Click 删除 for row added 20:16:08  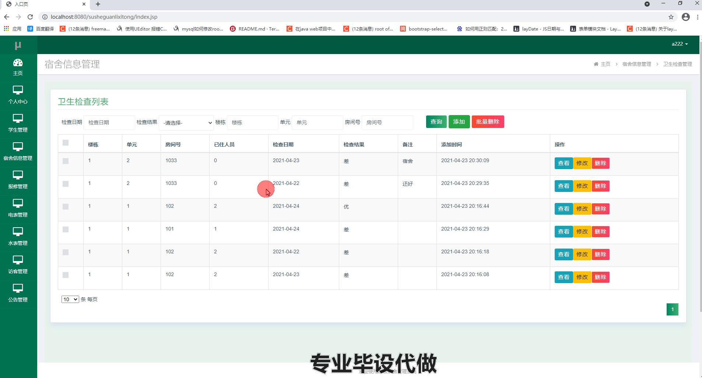(x=600, y=277)
